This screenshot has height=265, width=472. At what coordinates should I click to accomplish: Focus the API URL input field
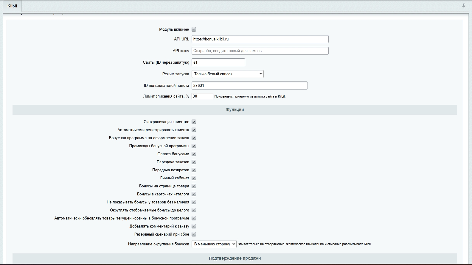(260, 39)
